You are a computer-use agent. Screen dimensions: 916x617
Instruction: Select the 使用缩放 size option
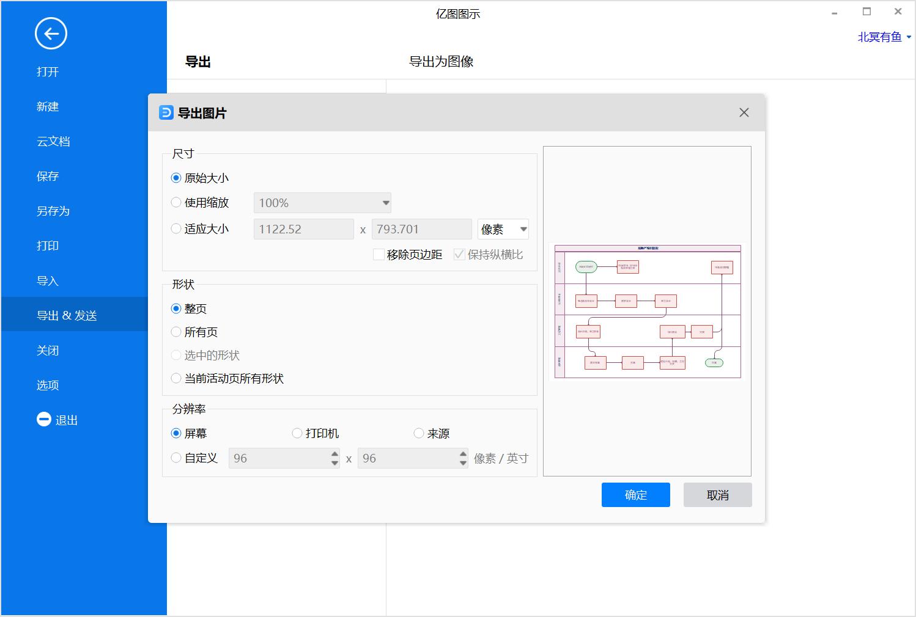point(176,202)
